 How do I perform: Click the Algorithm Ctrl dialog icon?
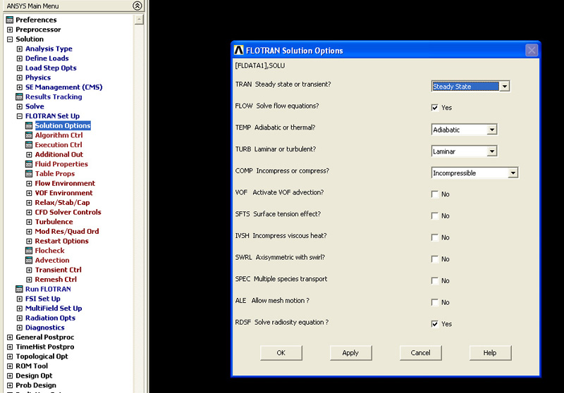tap(29, 135)
